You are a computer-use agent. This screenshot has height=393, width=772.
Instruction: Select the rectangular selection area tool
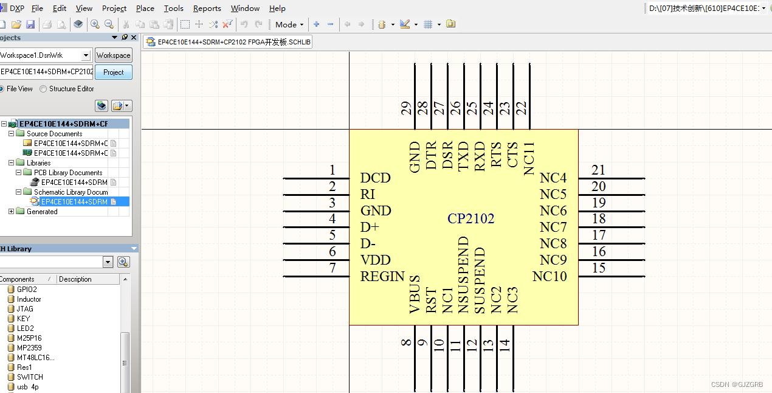184,24
